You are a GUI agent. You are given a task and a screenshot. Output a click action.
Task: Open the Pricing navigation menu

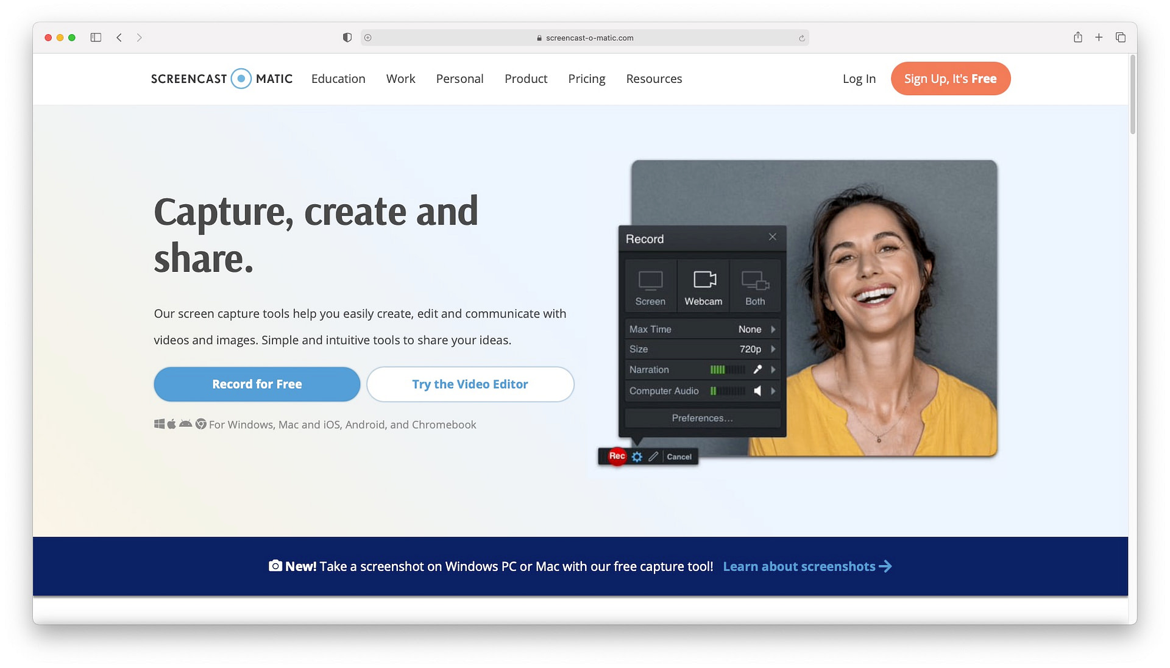click(587, 78)
